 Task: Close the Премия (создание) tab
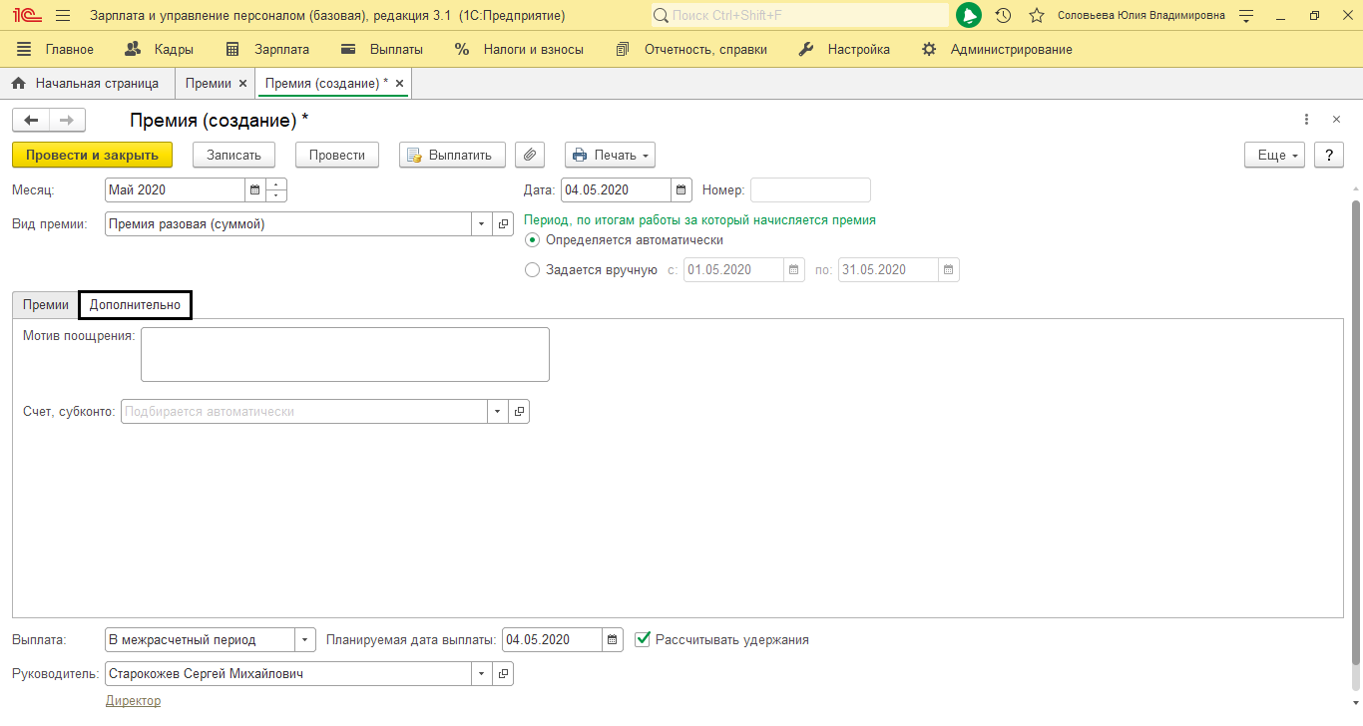coord(399,84)
